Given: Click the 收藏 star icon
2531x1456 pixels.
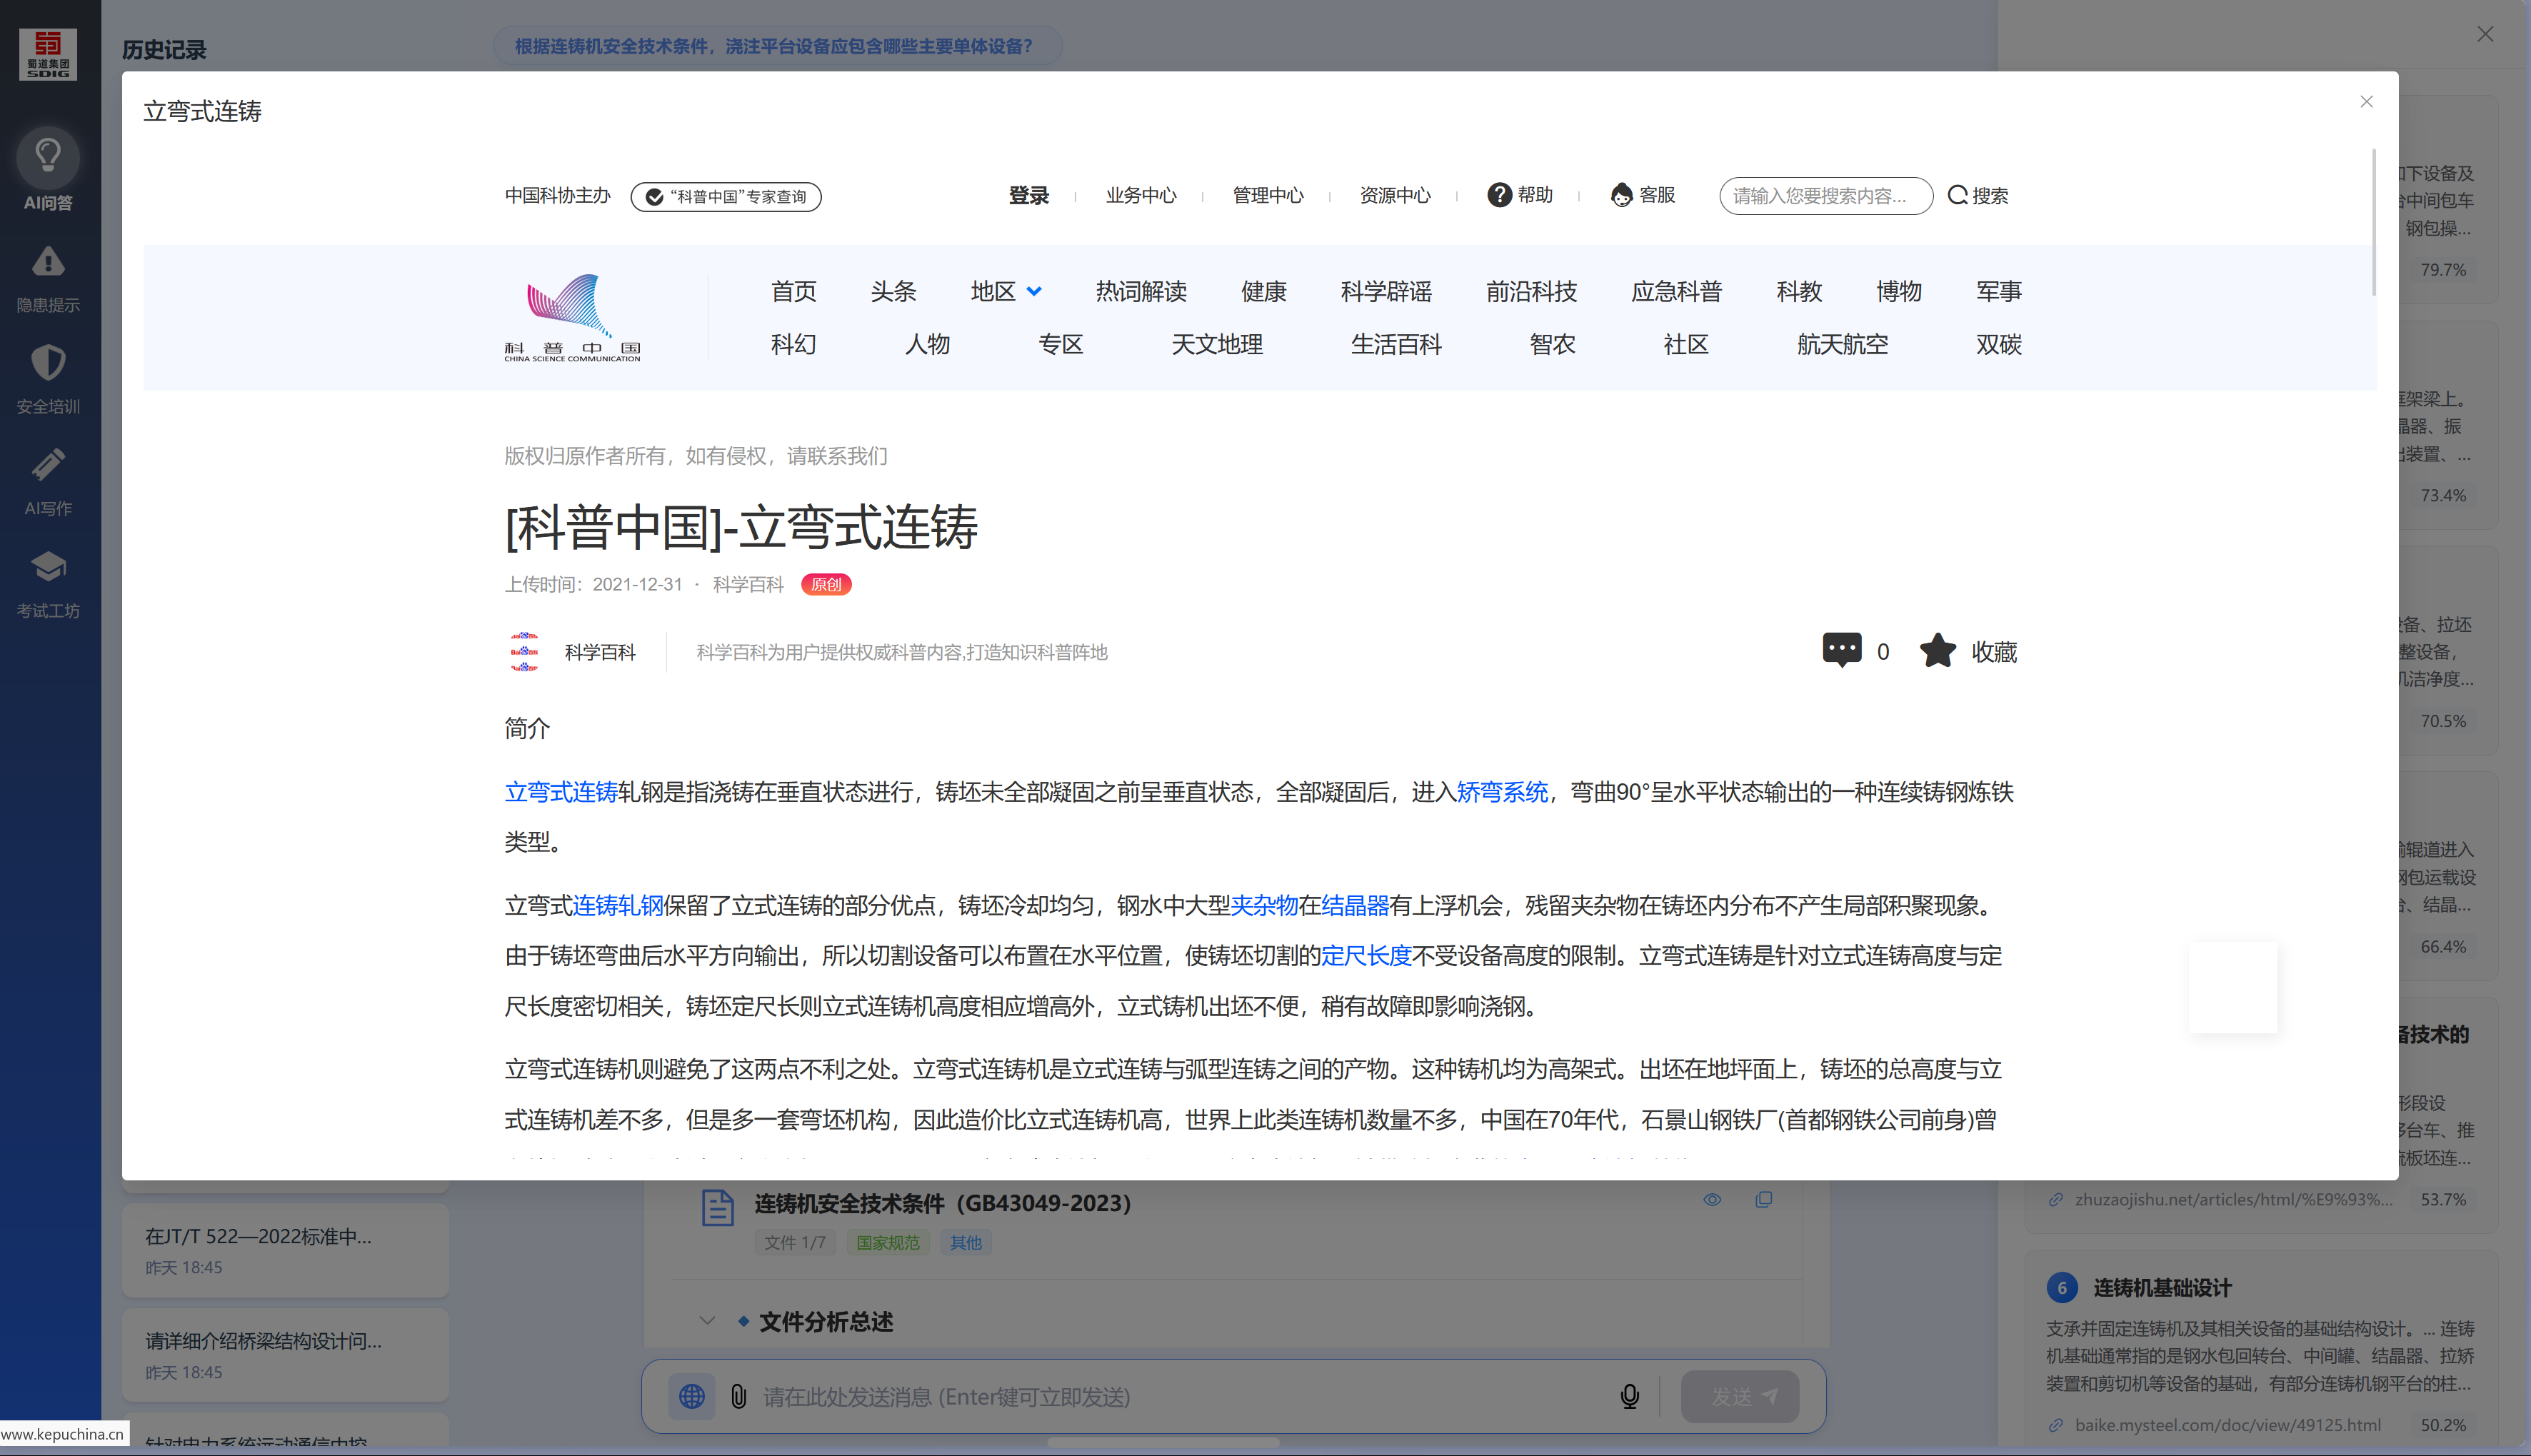Looking at the screenshot, I should coord(1937,651).
